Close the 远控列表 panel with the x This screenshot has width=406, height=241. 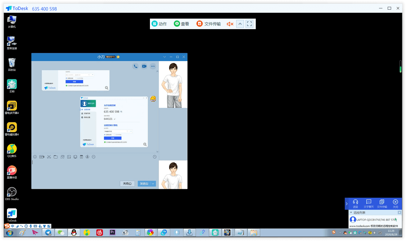[399, 212]
